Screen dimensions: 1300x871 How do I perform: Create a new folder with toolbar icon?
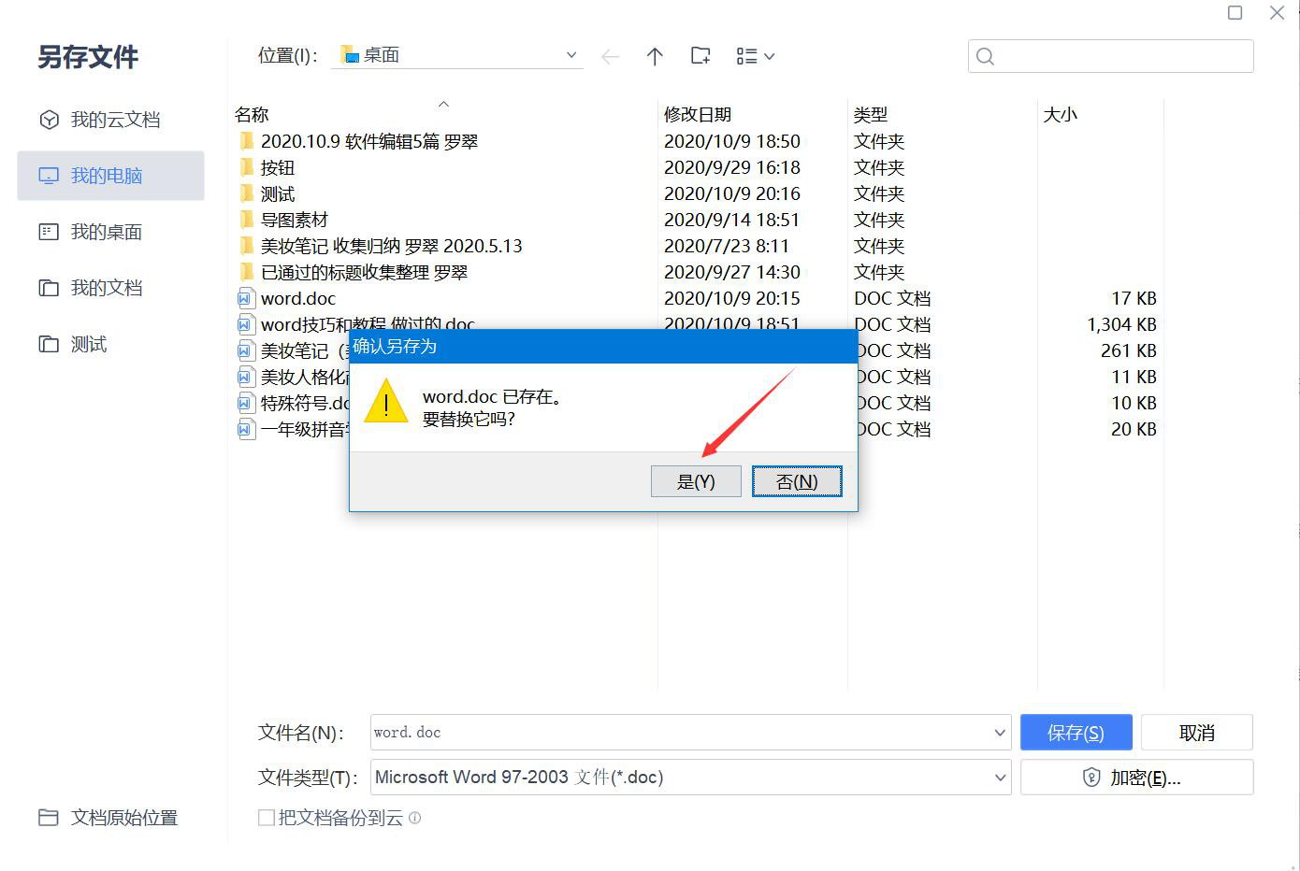[701, 56]
